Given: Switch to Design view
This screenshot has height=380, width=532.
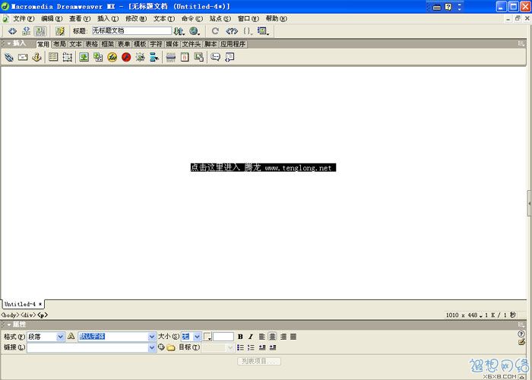Looking at the screenshot, I should [x=40, y=31].
